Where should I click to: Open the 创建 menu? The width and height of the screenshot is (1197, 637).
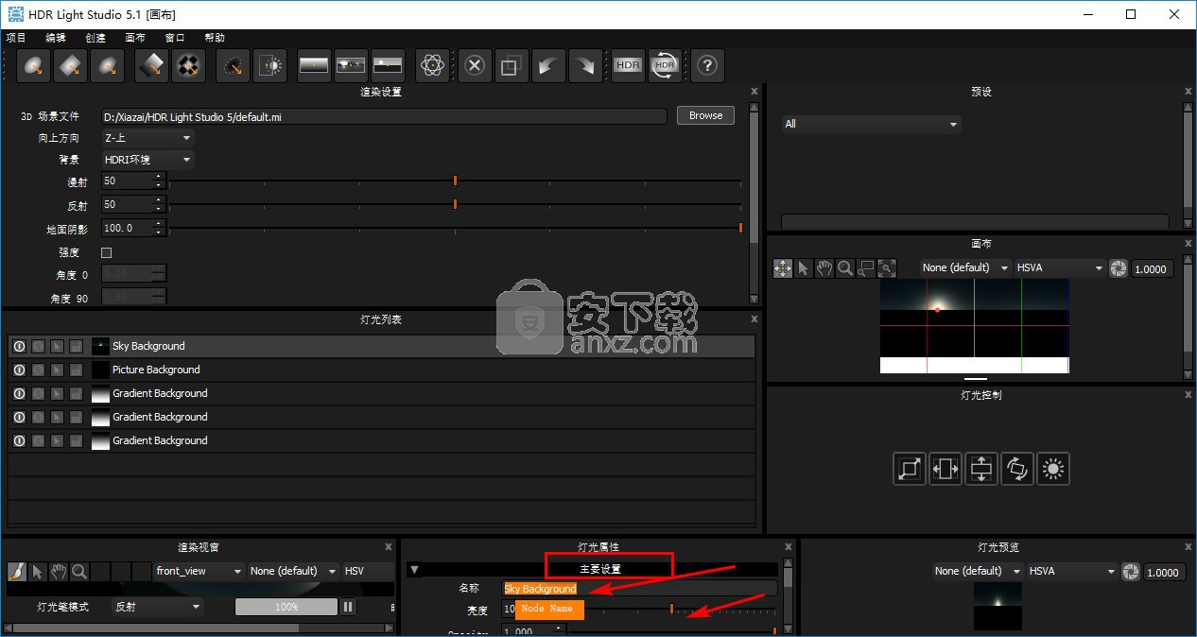(x=95, y=38)
